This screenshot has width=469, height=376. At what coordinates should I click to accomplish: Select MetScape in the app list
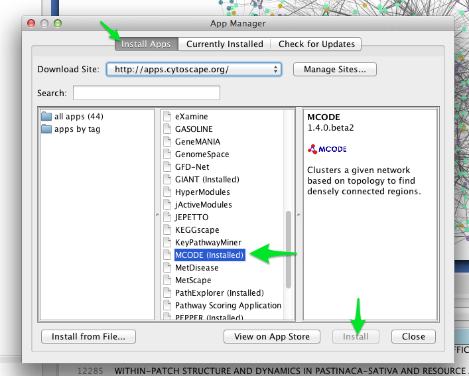coord(193,281)
